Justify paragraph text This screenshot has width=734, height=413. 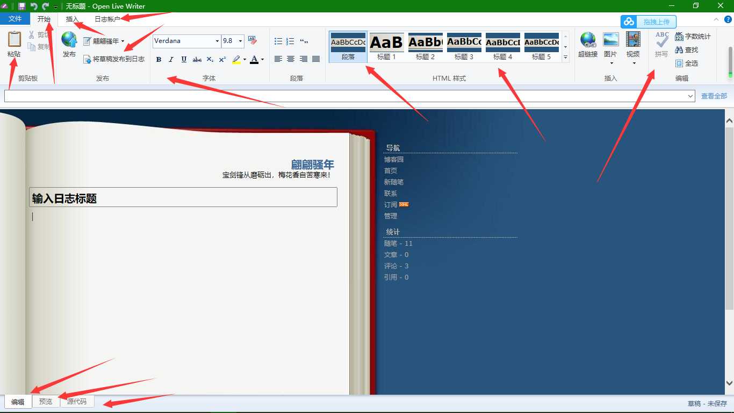click(316, 59)
